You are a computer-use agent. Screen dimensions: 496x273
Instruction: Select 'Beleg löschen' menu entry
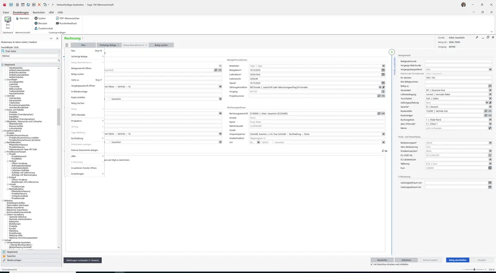[84, 103]
